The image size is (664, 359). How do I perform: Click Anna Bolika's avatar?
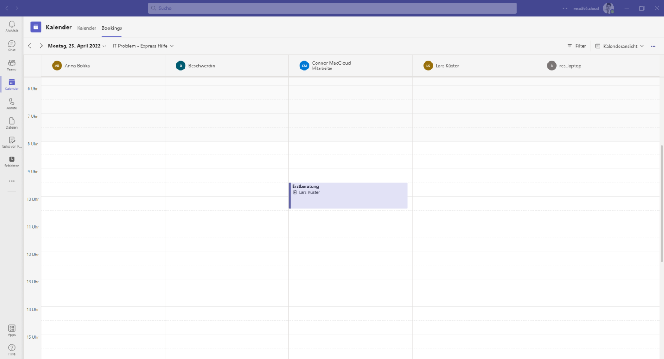pyautogui.click(x=57, y=66)
